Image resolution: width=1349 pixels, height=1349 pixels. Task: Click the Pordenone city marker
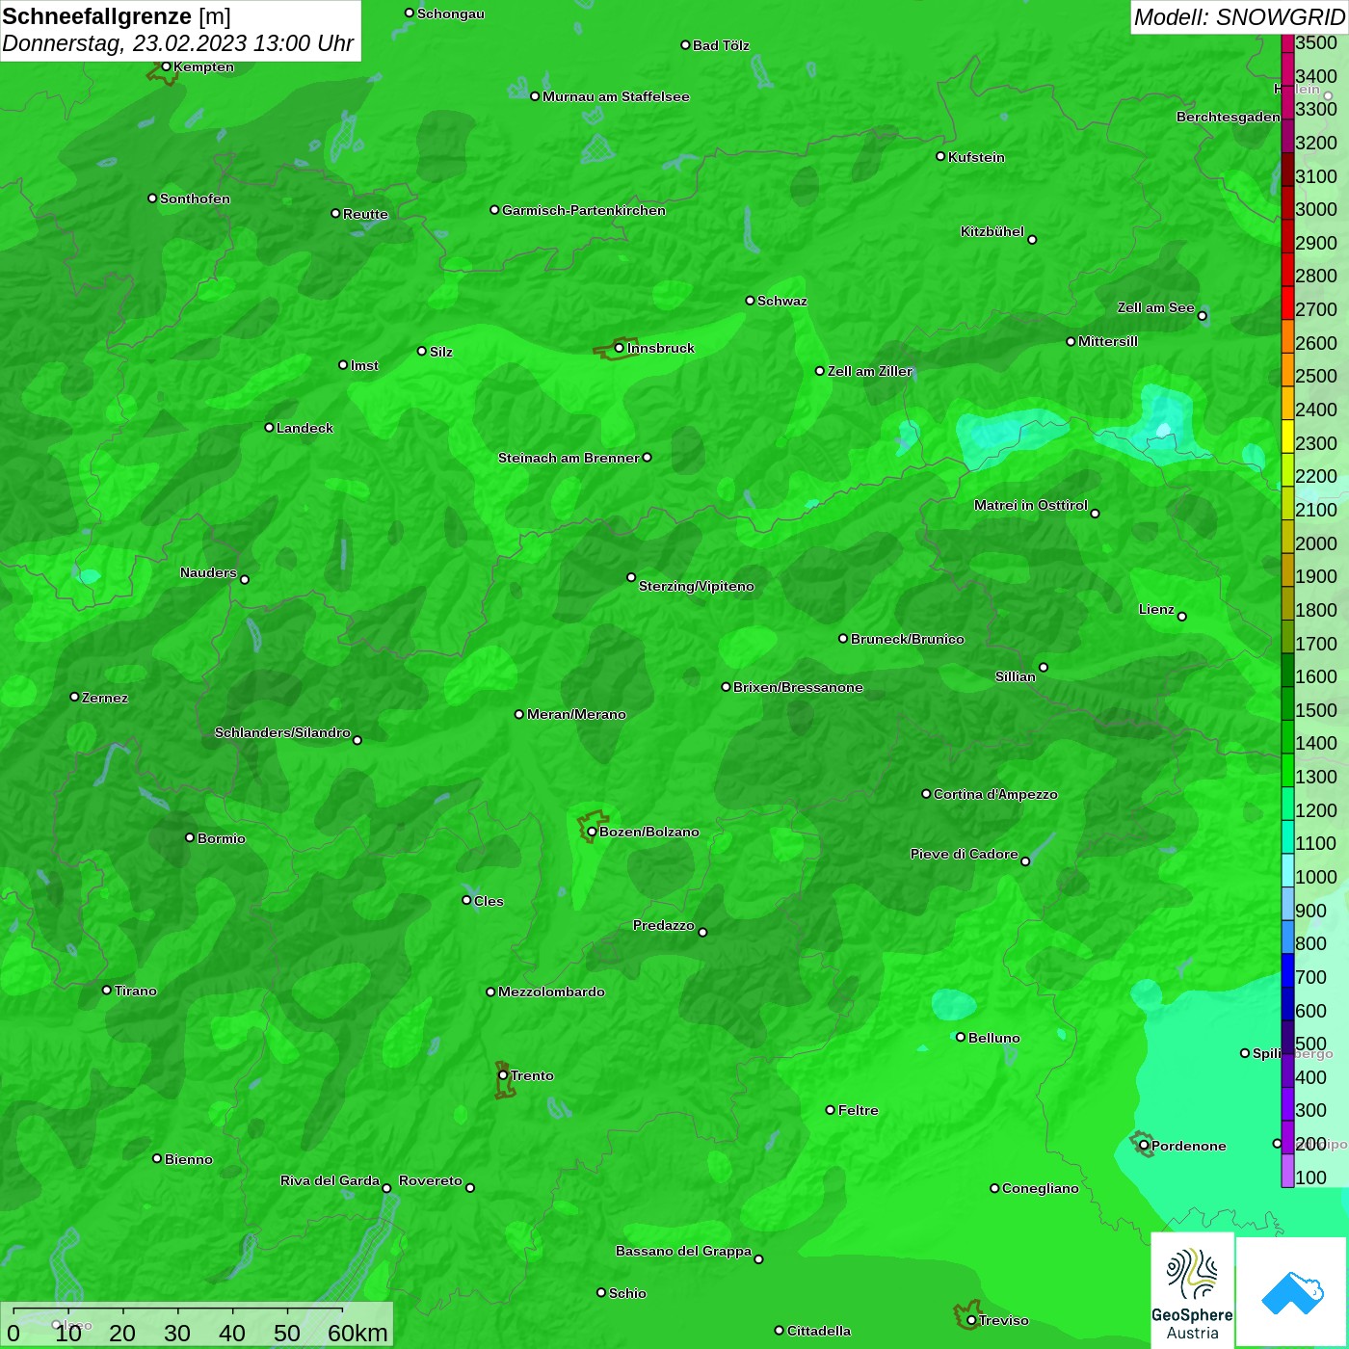tap(1144, 1146)
